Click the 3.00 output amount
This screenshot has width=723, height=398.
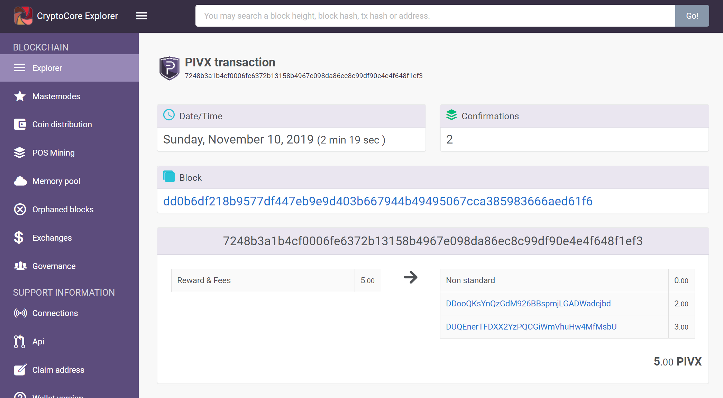(681, 327)
